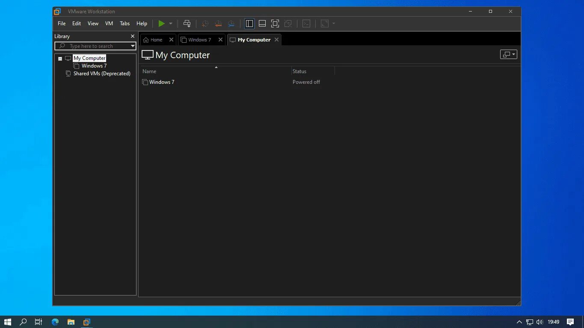Click the VMware Workstation title bar icon
This screenshot has height=328, width=584.
(x=57, y=12)
